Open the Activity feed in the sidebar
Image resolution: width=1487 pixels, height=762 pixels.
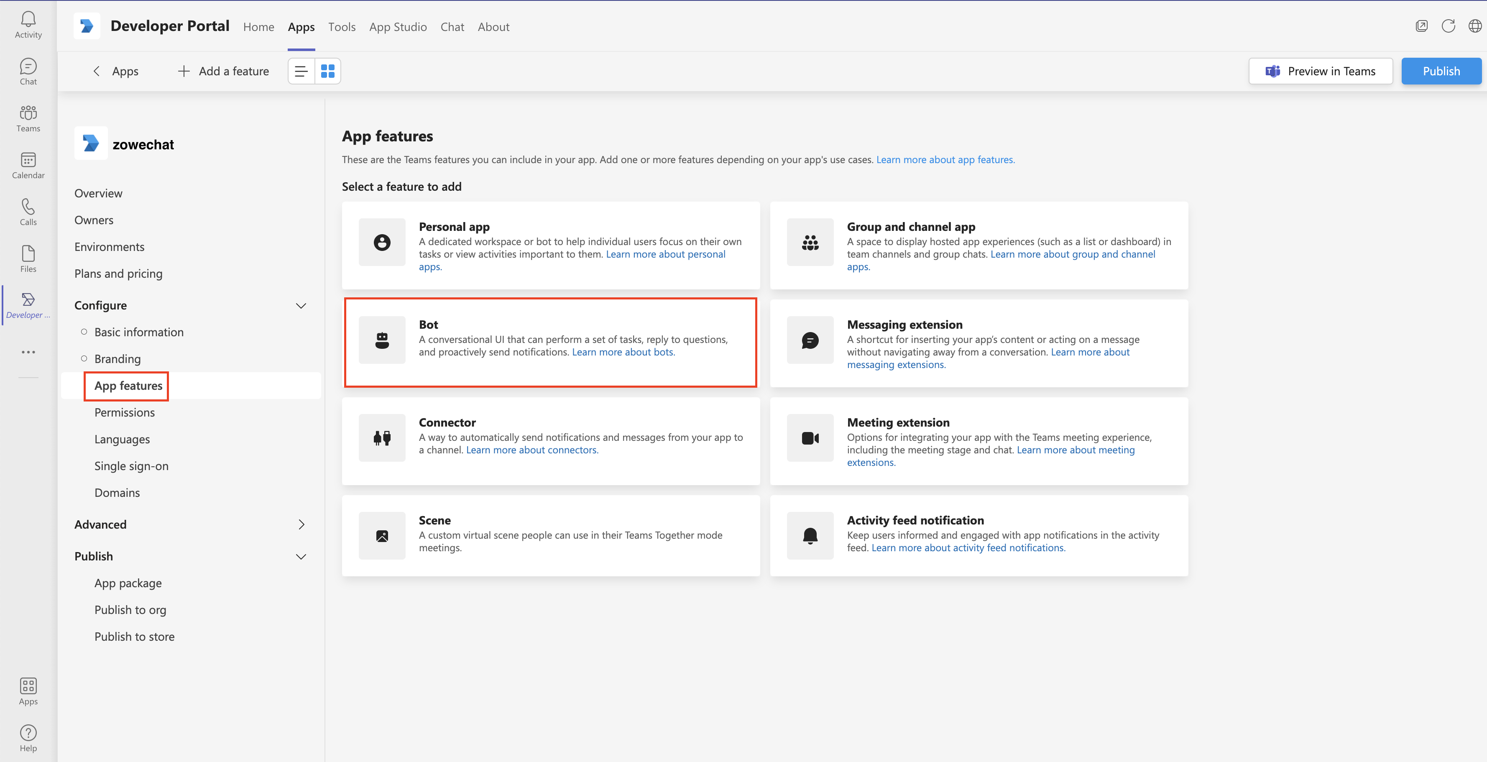[x=28, y=24]
